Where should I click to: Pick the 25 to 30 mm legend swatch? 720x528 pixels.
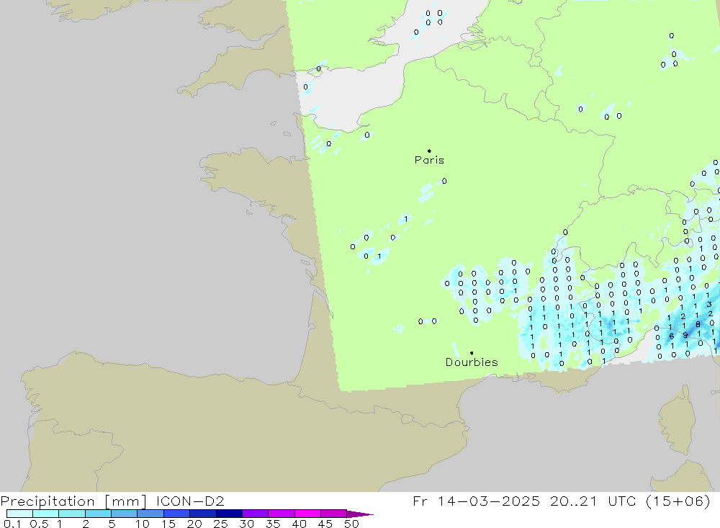point(229,514)
